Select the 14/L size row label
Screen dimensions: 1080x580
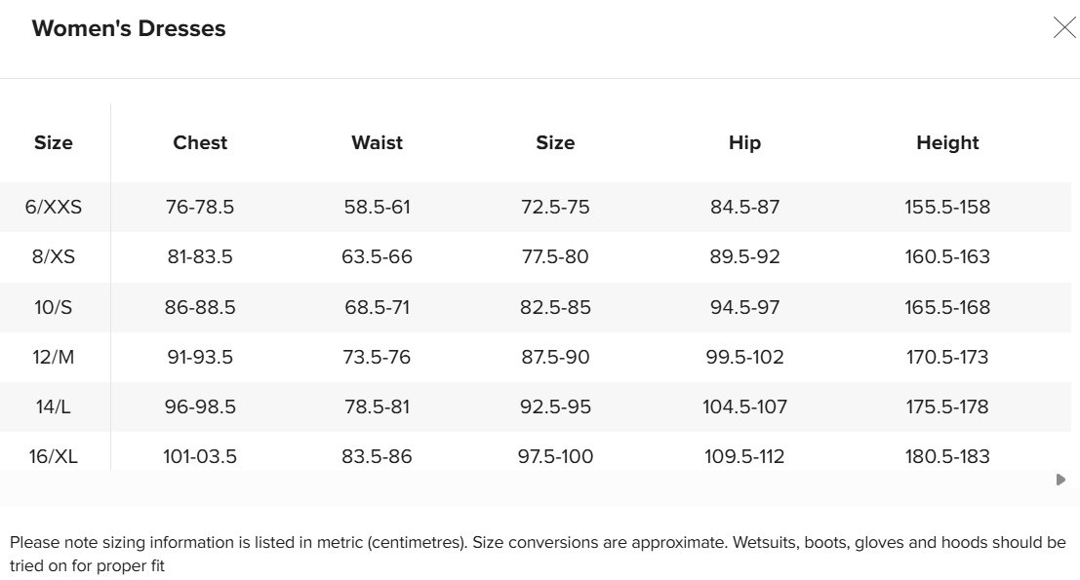(54, 406)
